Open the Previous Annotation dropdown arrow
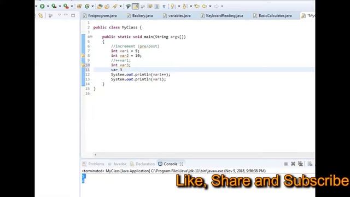The image size is (350, 197). (191, 6)
